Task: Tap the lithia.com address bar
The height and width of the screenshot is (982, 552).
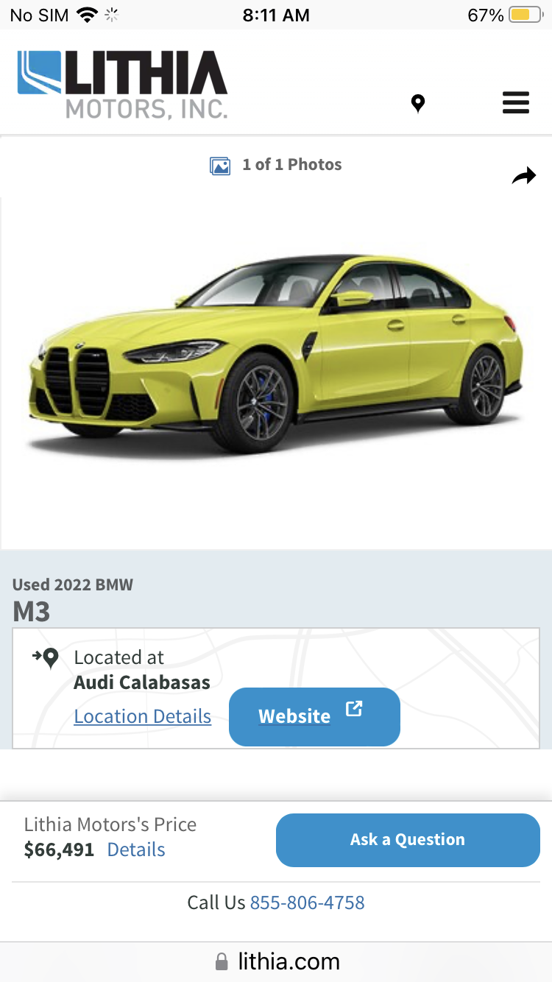Action: pyautogui.click(x=276, y=961)
